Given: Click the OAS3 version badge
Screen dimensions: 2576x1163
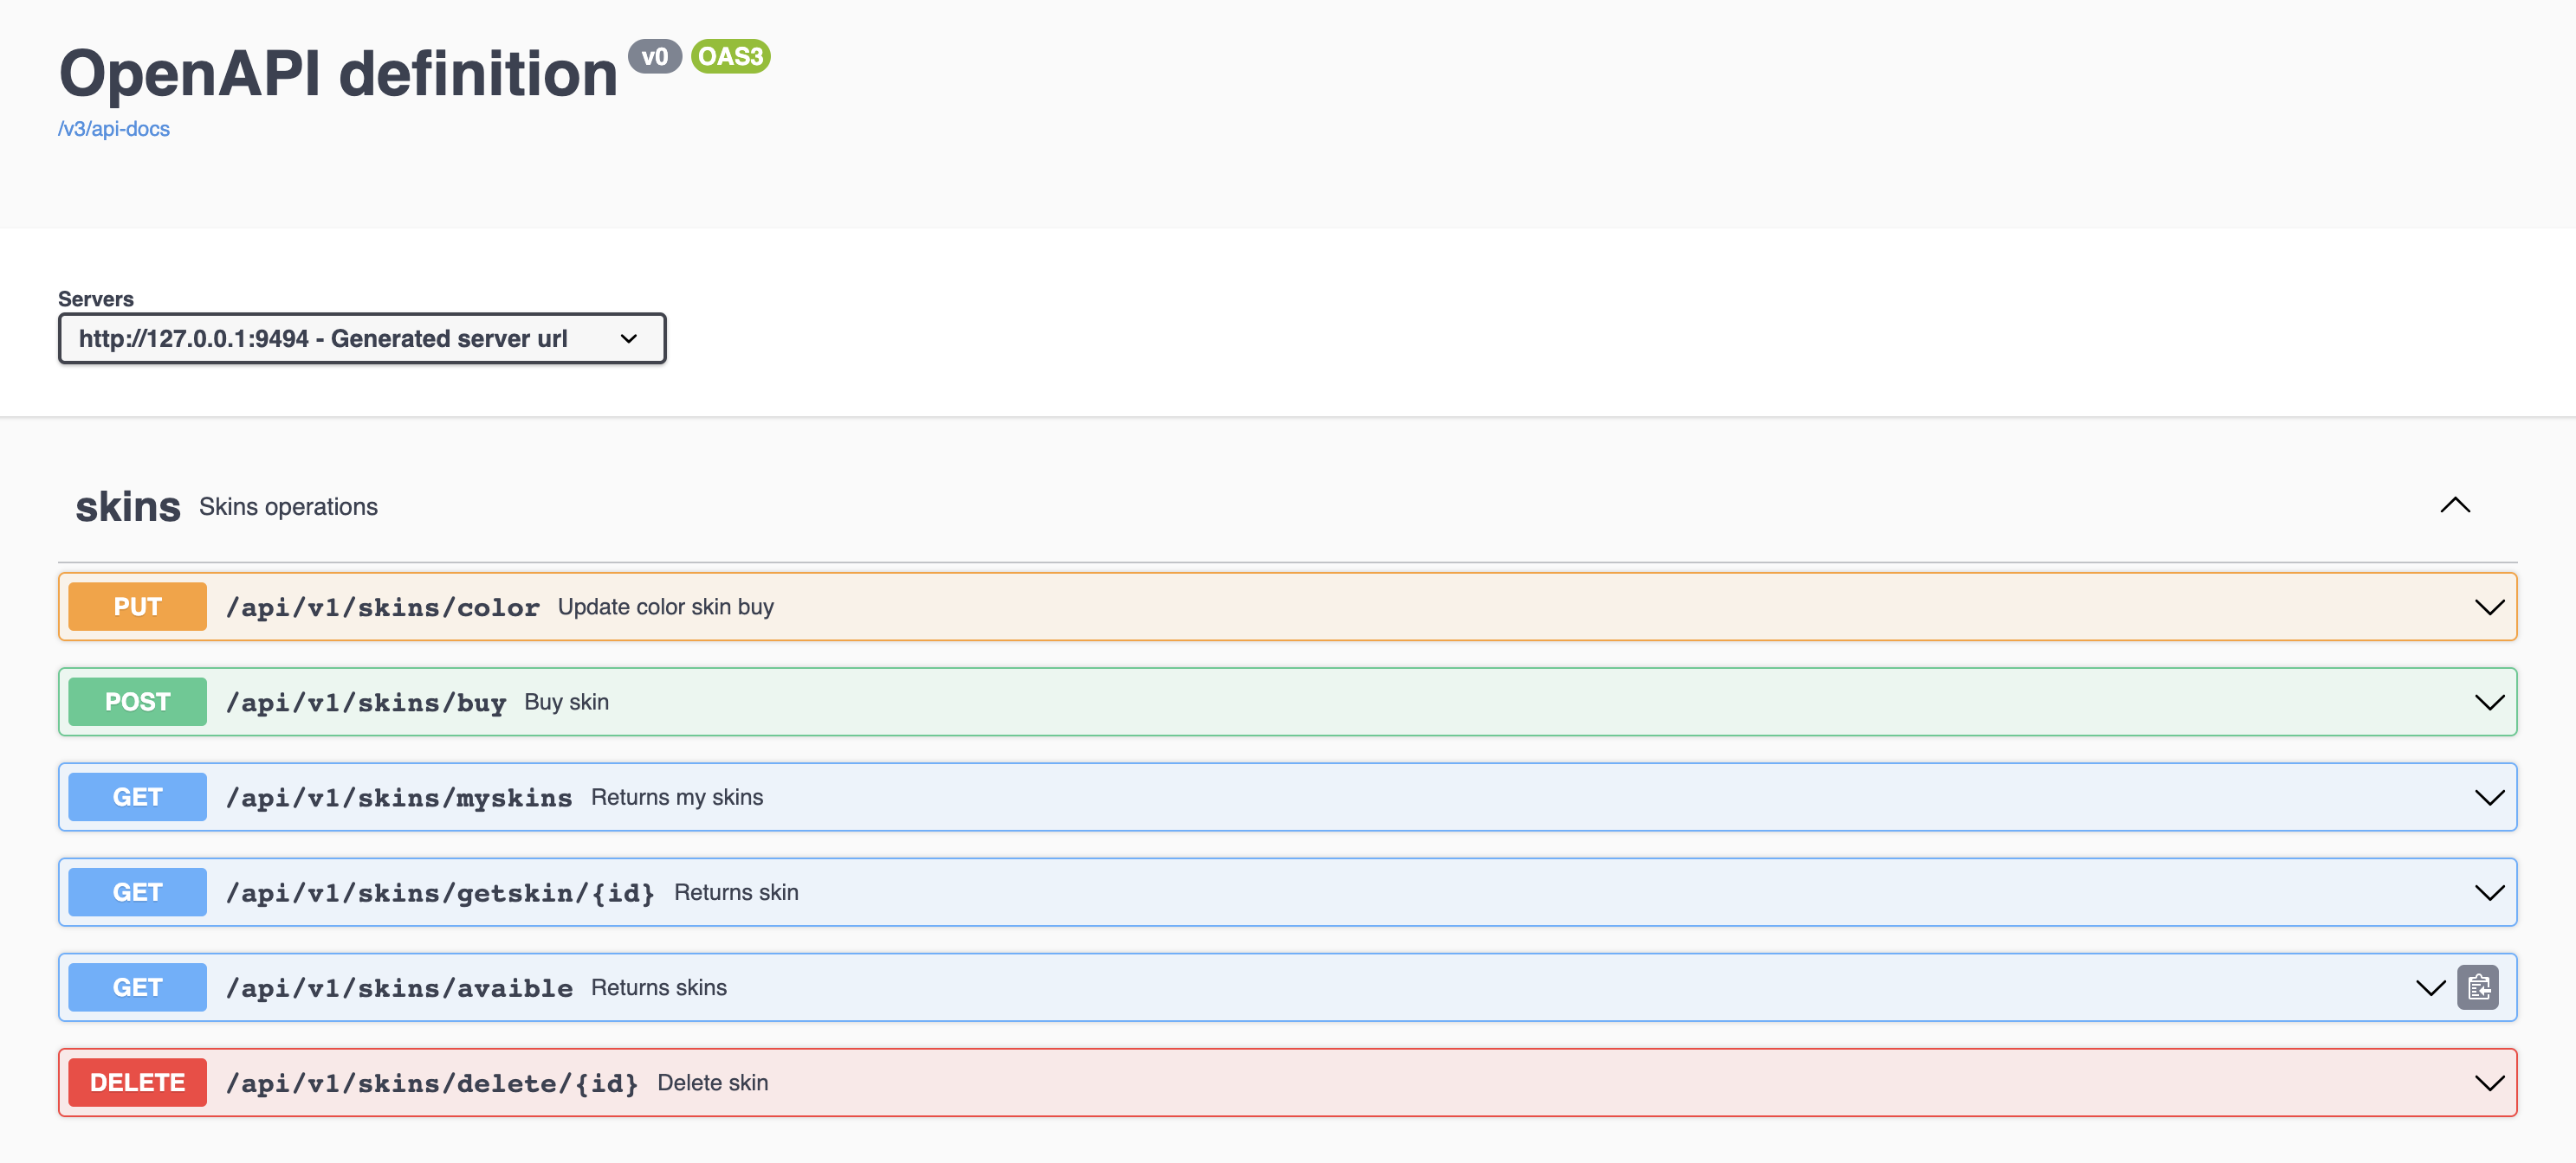Looking at the screenshot, I should [730, 56].
